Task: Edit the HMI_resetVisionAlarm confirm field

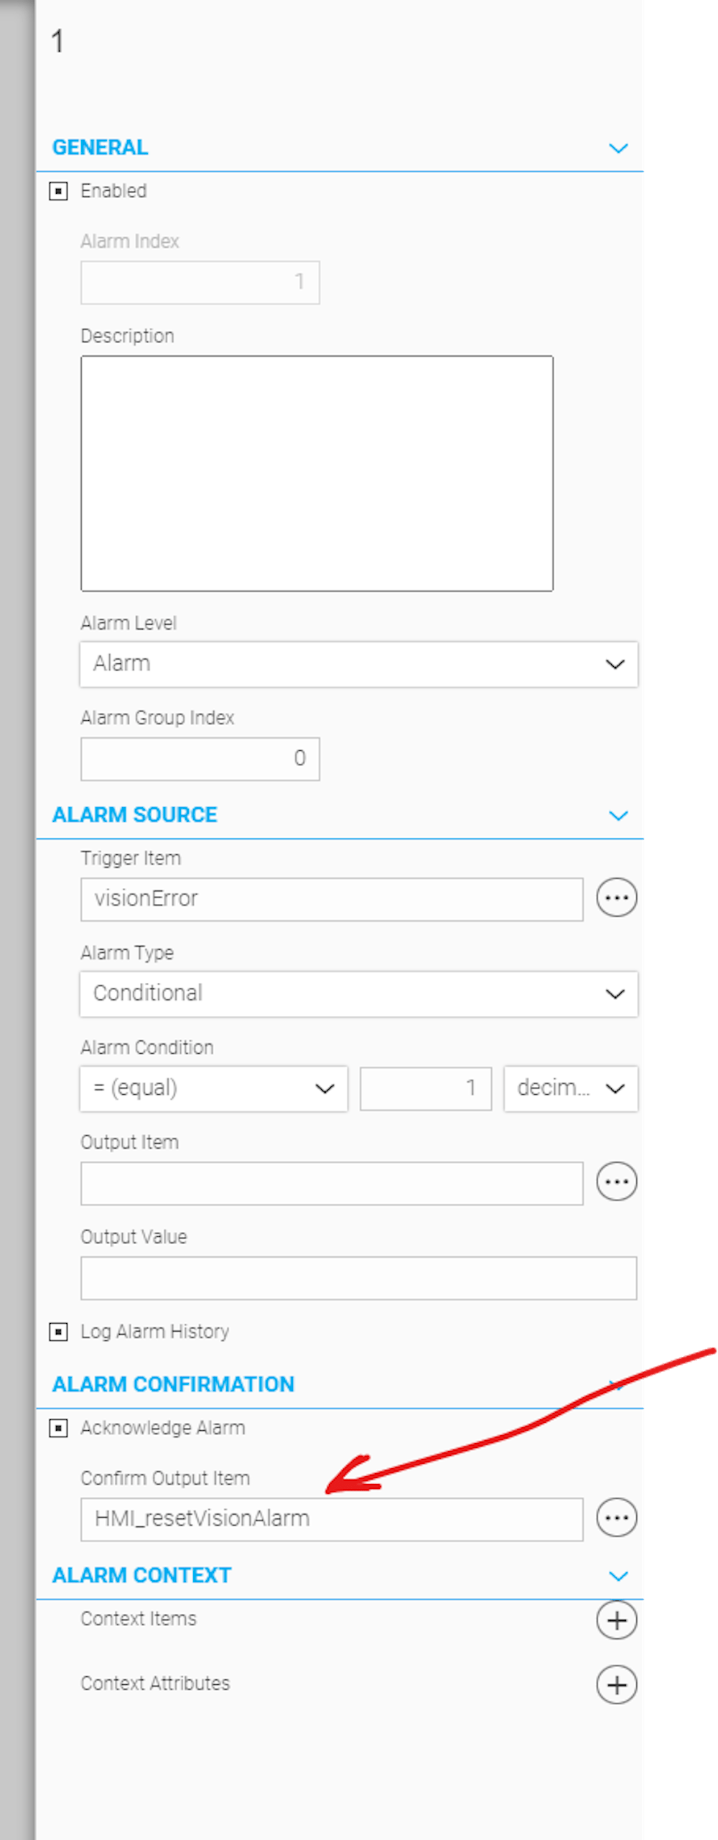Action: pyautogui.click(x=330, y=1517)
